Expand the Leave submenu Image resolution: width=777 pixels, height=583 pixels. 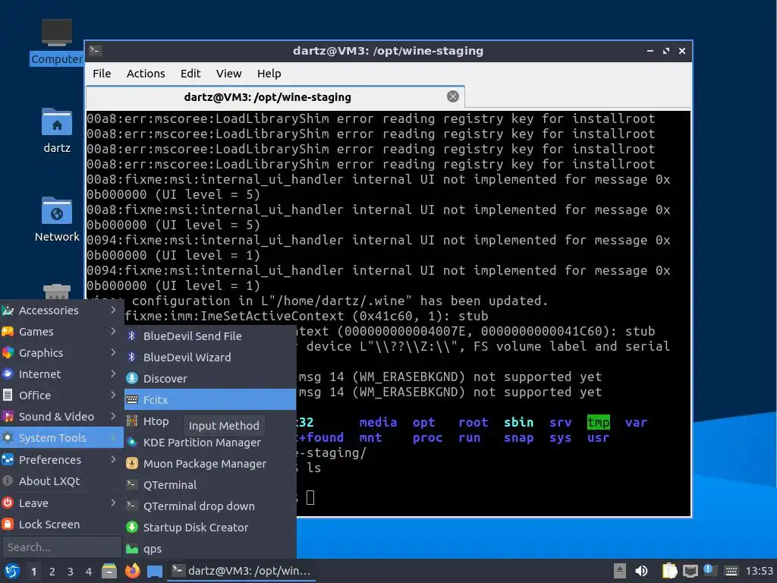pyautogui.click(x=61, y=503)
